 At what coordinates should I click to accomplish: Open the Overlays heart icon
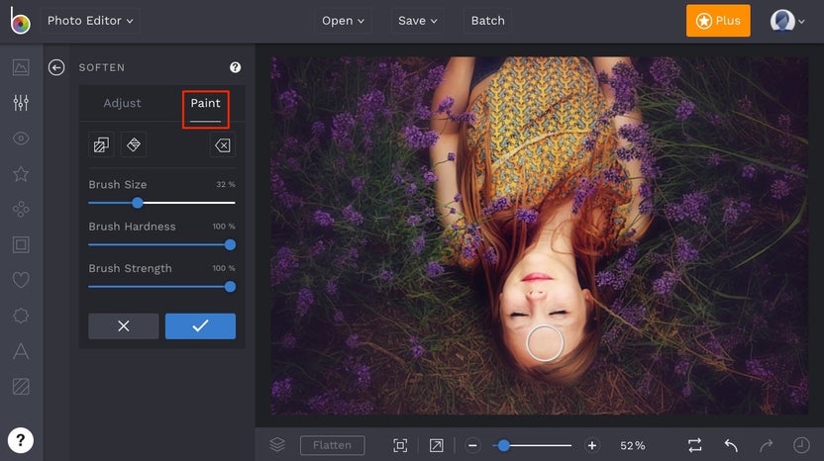(x=21, y=280)
